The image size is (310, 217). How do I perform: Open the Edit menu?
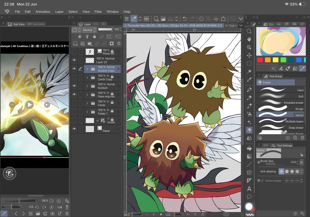[28, 12]
